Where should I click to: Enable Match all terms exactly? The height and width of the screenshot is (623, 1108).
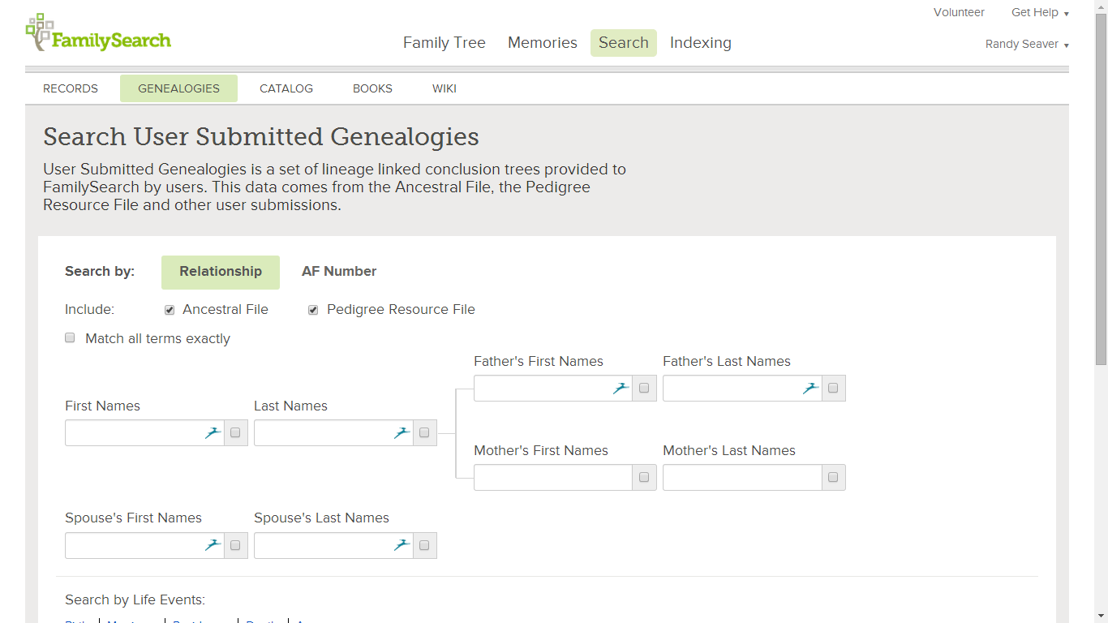pos(70,337)
